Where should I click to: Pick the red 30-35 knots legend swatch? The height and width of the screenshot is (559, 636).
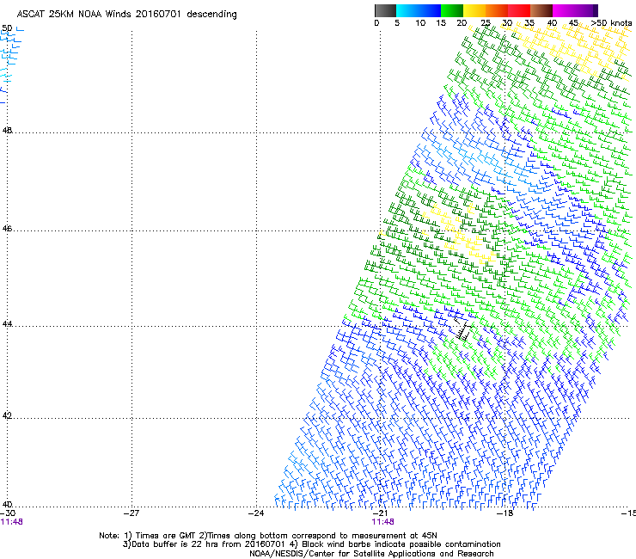519,11
